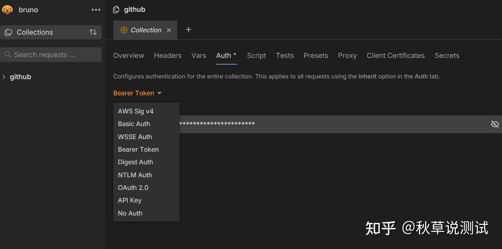Close the Collection tab with the X
The image size is (502, 249).
tap(169, 30)
